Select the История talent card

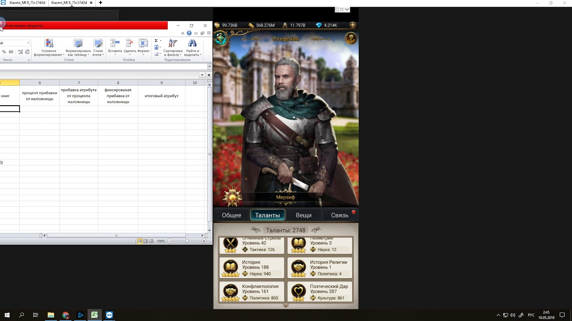coord(252,268)
